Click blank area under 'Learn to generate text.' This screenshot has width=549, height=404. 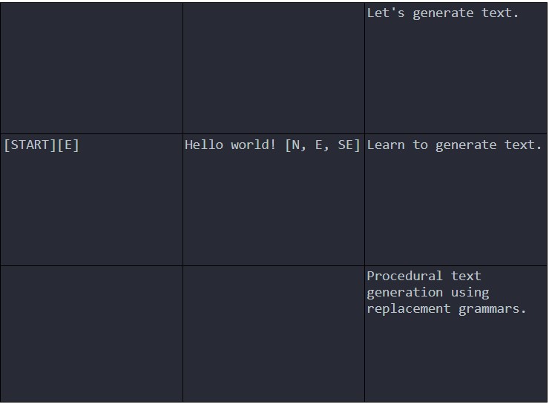pyautogui.click(x=456, y=209)
